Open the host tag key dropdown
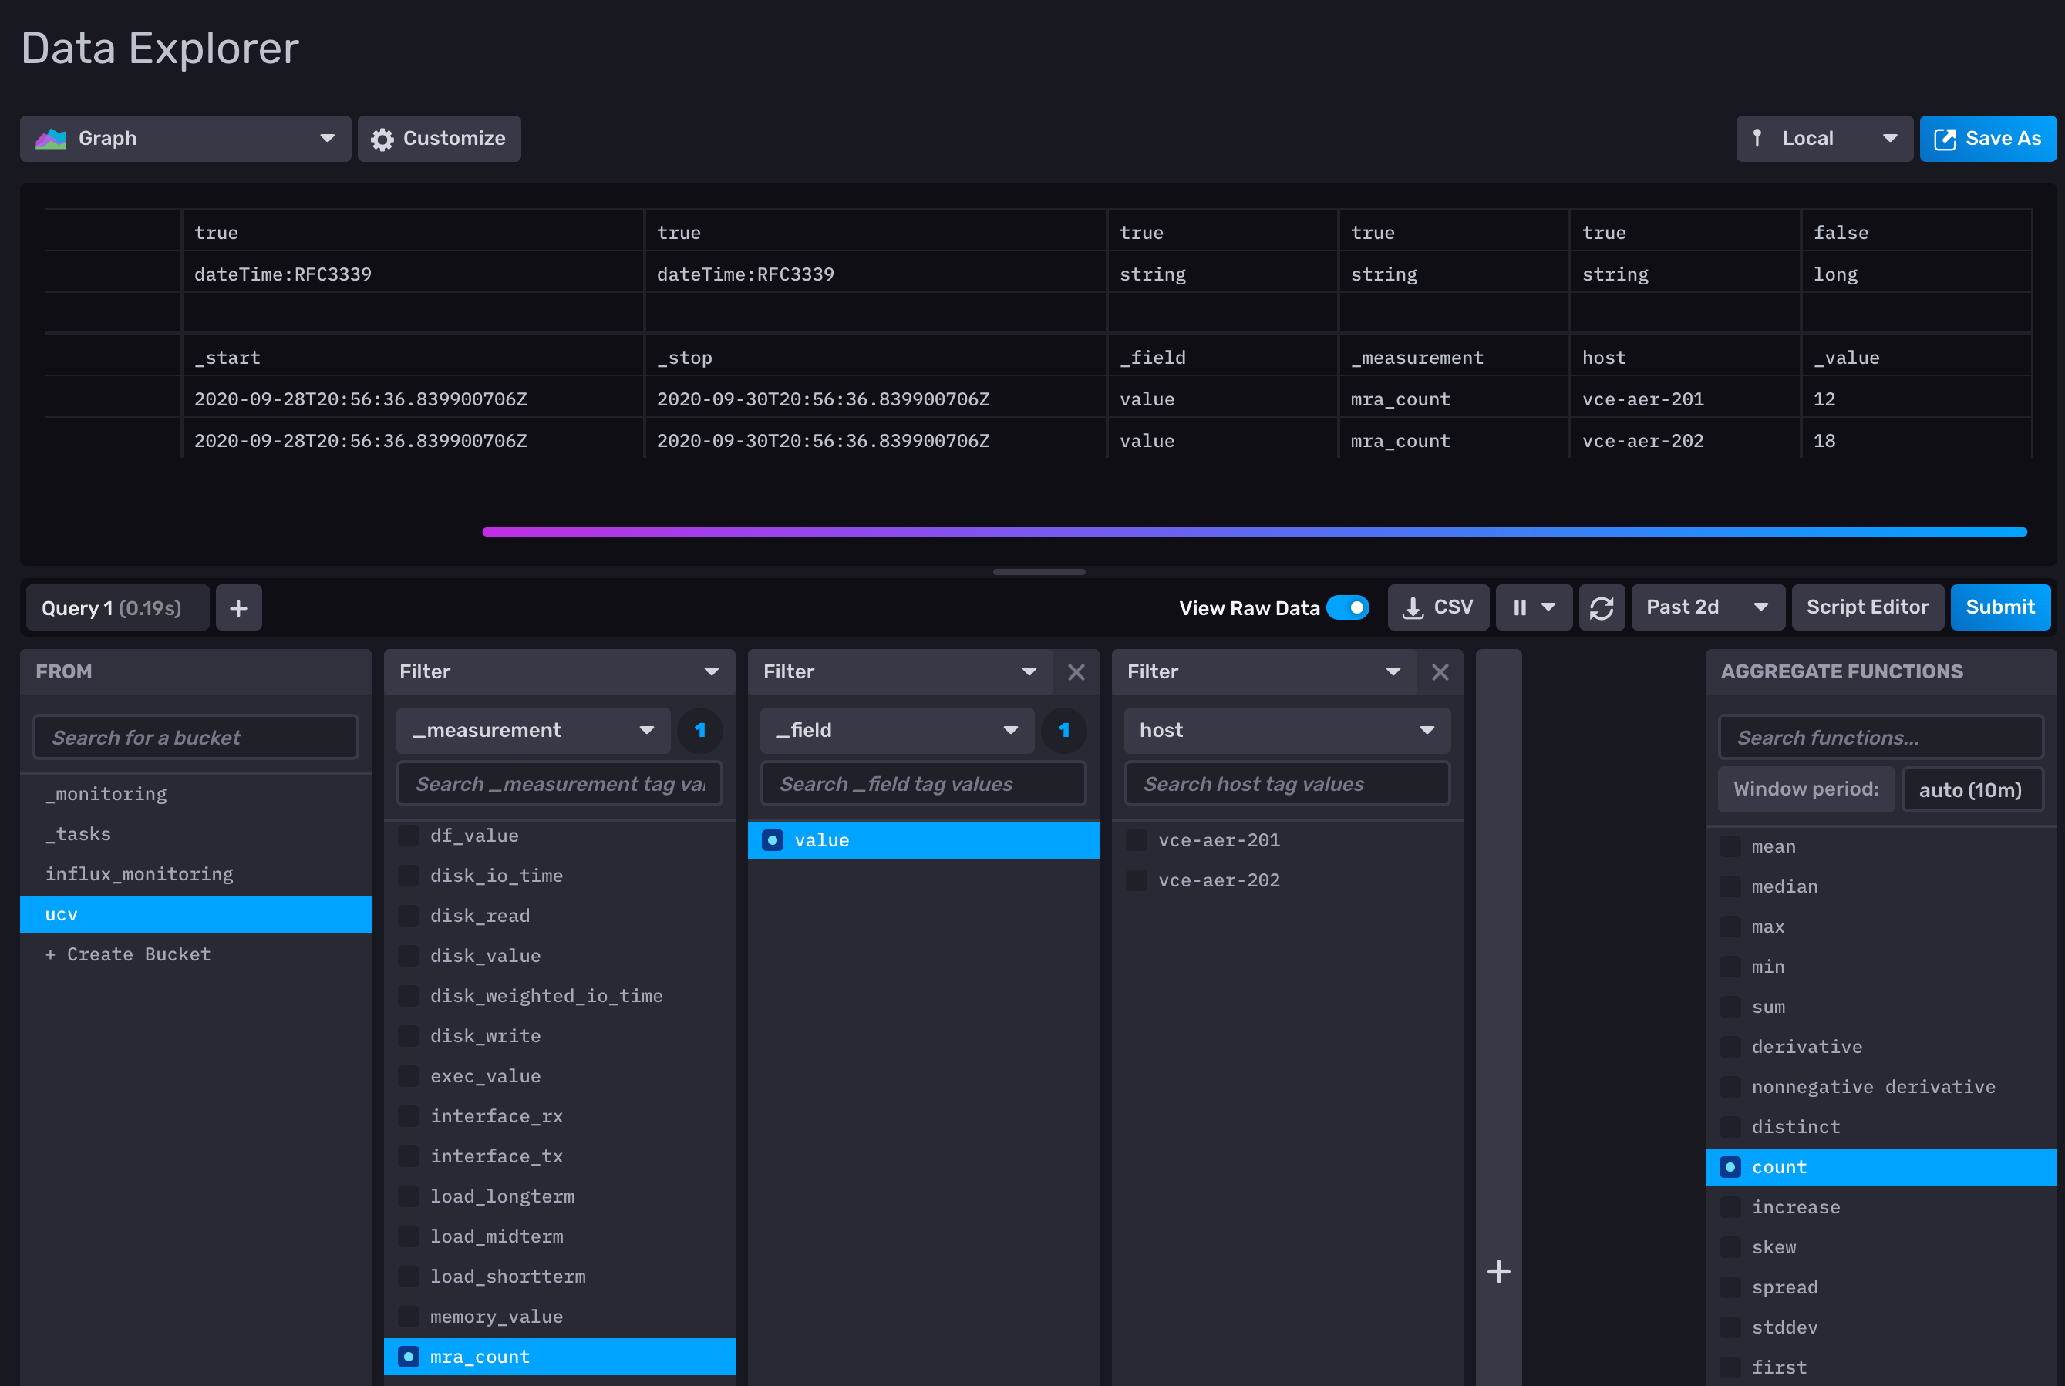The height and width of the screenshot is (1386, 2065). [1287, 730]
